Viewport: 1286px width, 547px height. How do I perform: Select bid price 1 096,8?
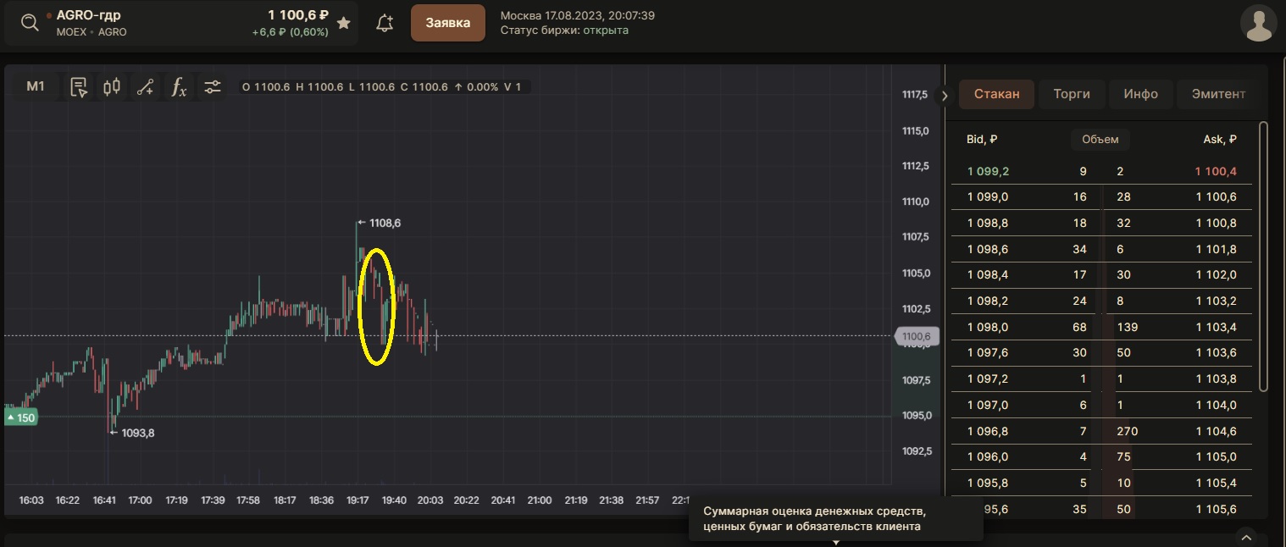[988, 432]
